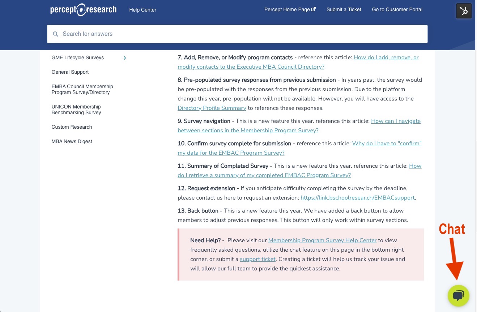This screenshot has width=477, height=312.
Task: Click 'Need Help? -' text in pink box
Action: coord(207,240)
